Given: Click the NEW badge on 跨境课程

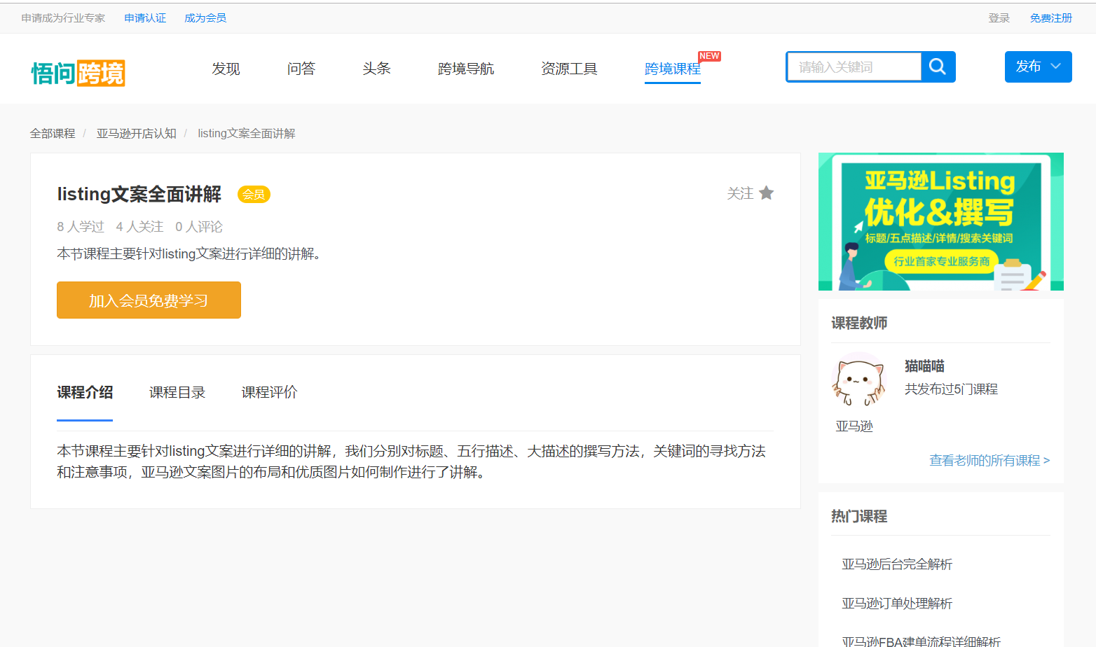Looking at the screenshot, I should [709, 56].
